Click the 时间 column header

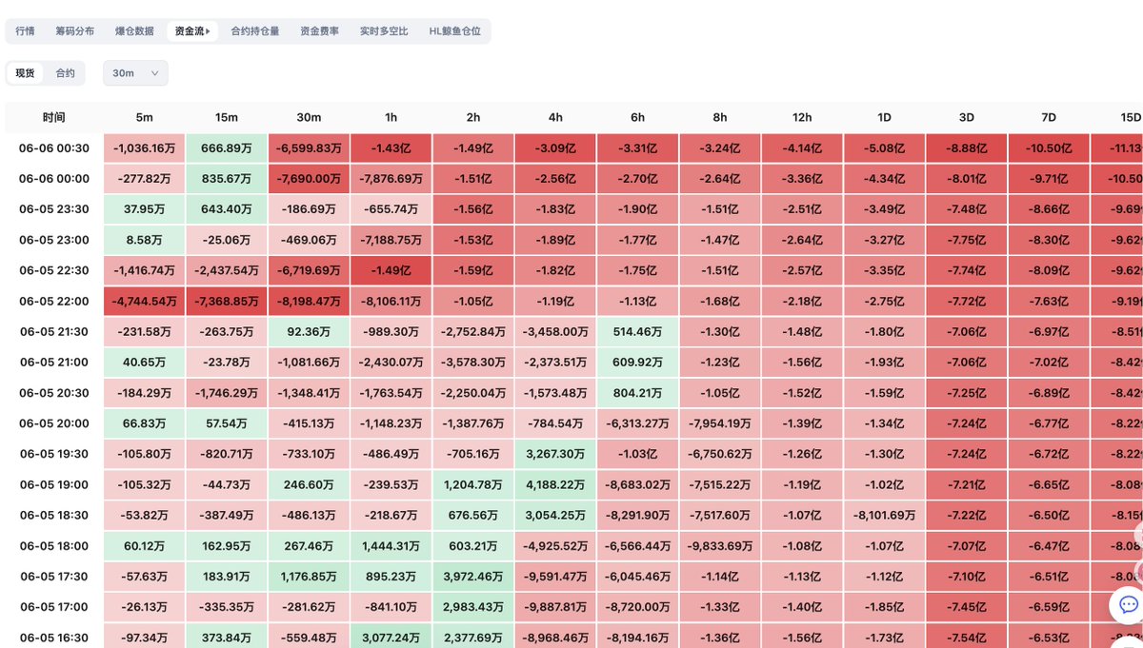coord(54,118)
